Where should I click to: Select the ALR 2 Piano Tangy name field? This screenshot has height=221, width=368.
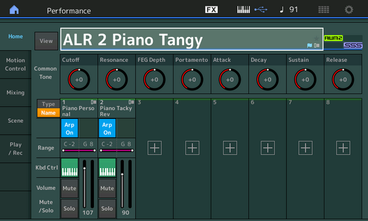point(192,39)
